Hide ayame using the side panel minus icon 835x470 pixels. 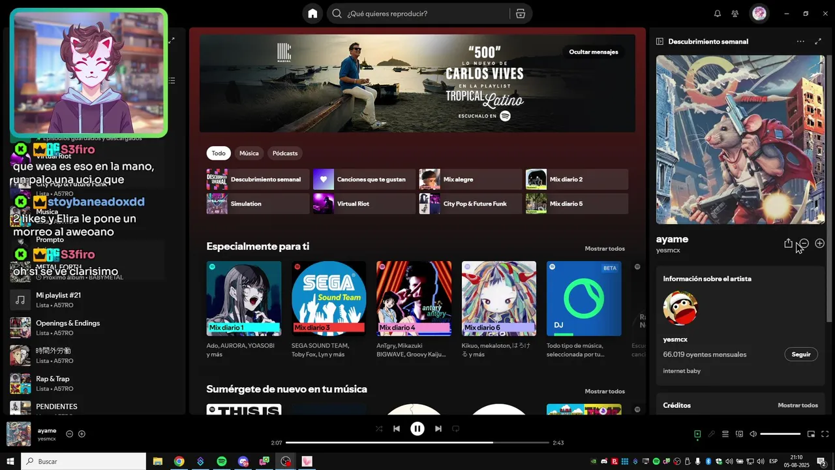[804, 243]
